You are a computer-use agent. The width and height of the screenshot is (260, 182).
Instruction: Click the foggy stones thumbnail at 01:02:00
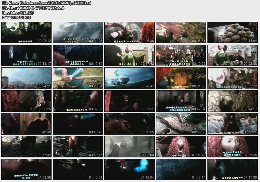[x=129, y=147]
